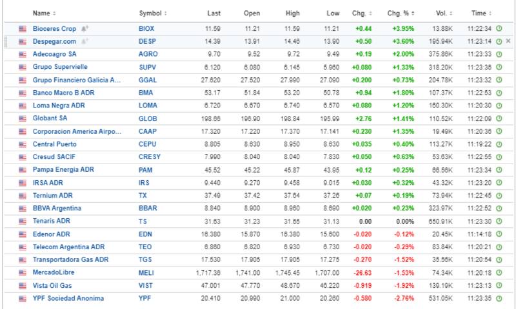Remove the Despegar.com row with the X
The width and height of the screenshot is (516, 309).
(x=508, y=41)
